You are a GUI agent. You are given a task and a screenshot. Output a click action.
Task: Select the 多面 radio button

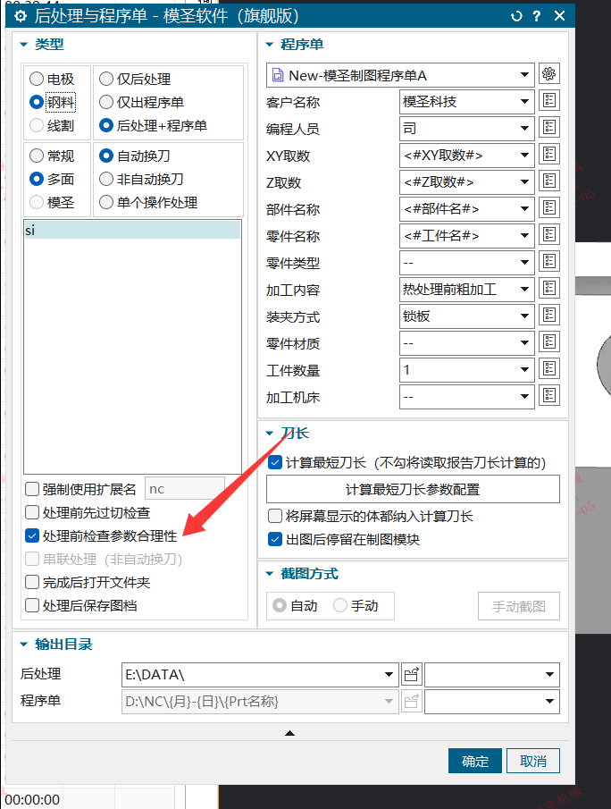[x=52, y=179]
